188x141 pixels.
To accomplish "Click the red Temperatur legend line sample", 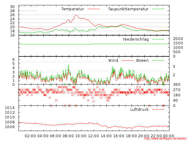I will pos(93,9).
